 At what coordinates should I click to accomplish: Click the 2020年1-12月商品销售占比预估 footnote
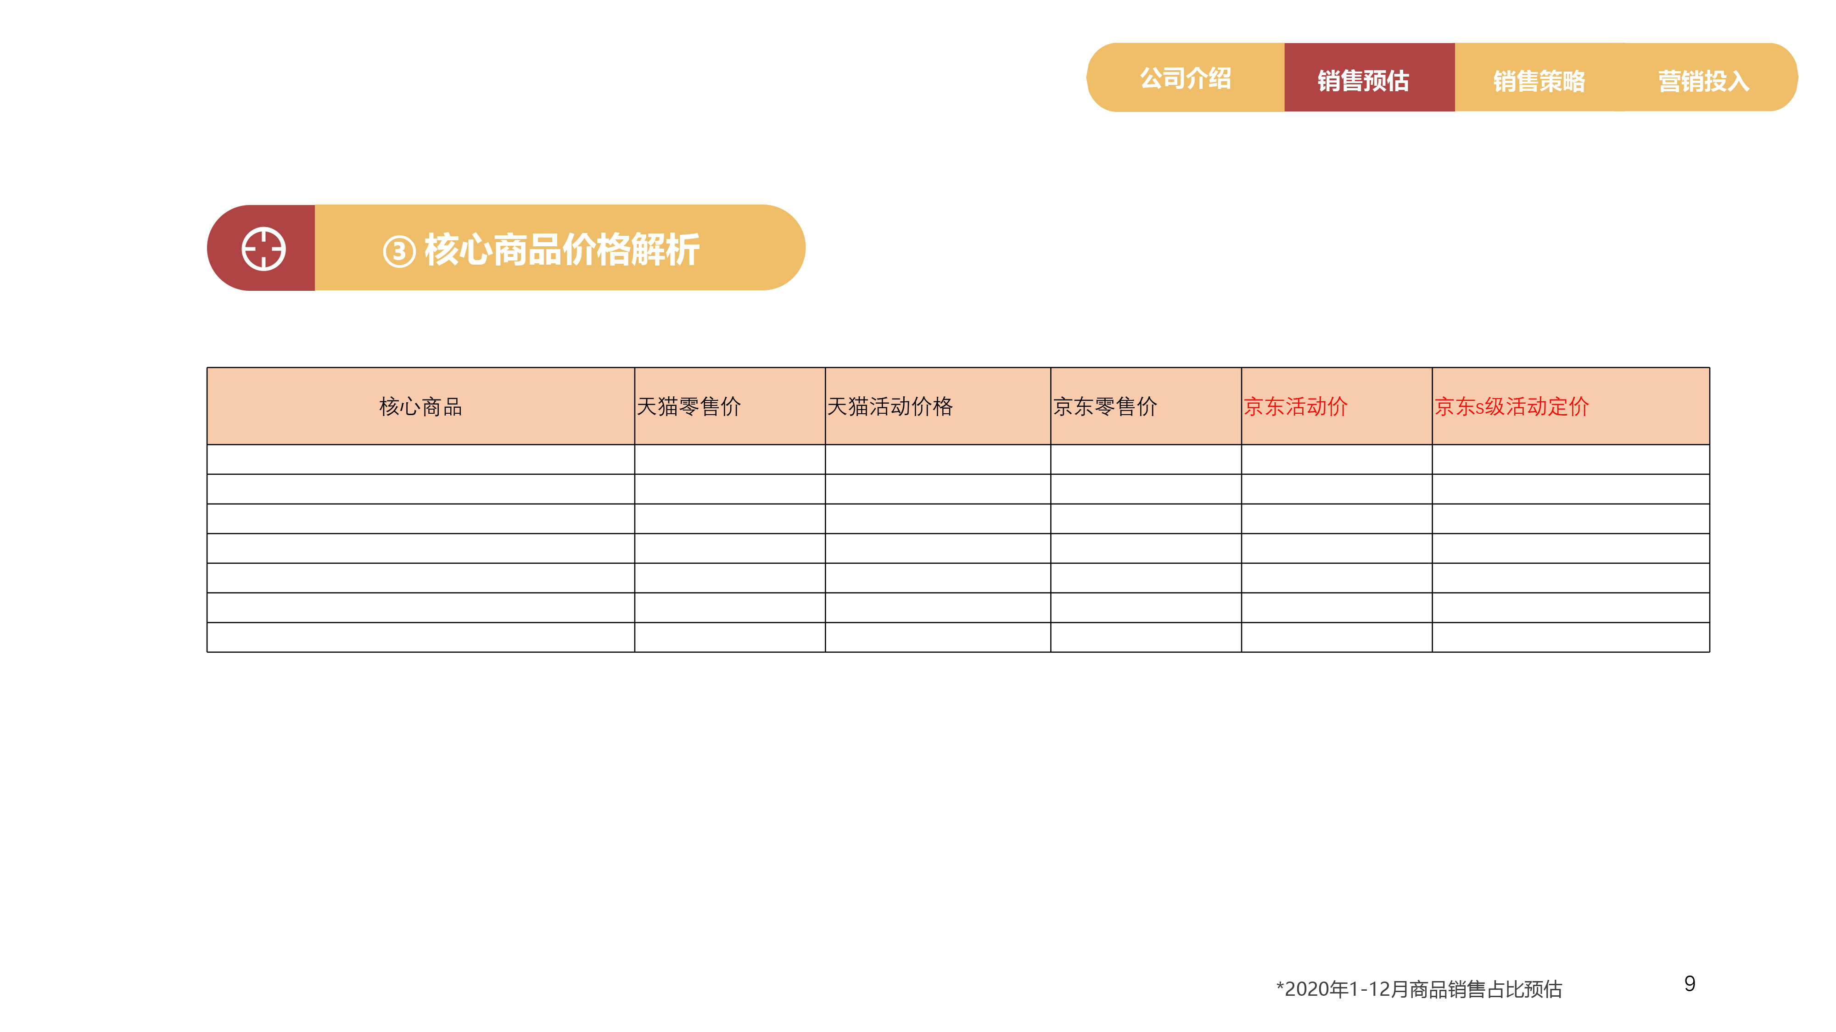click(x=1419, y=988)
